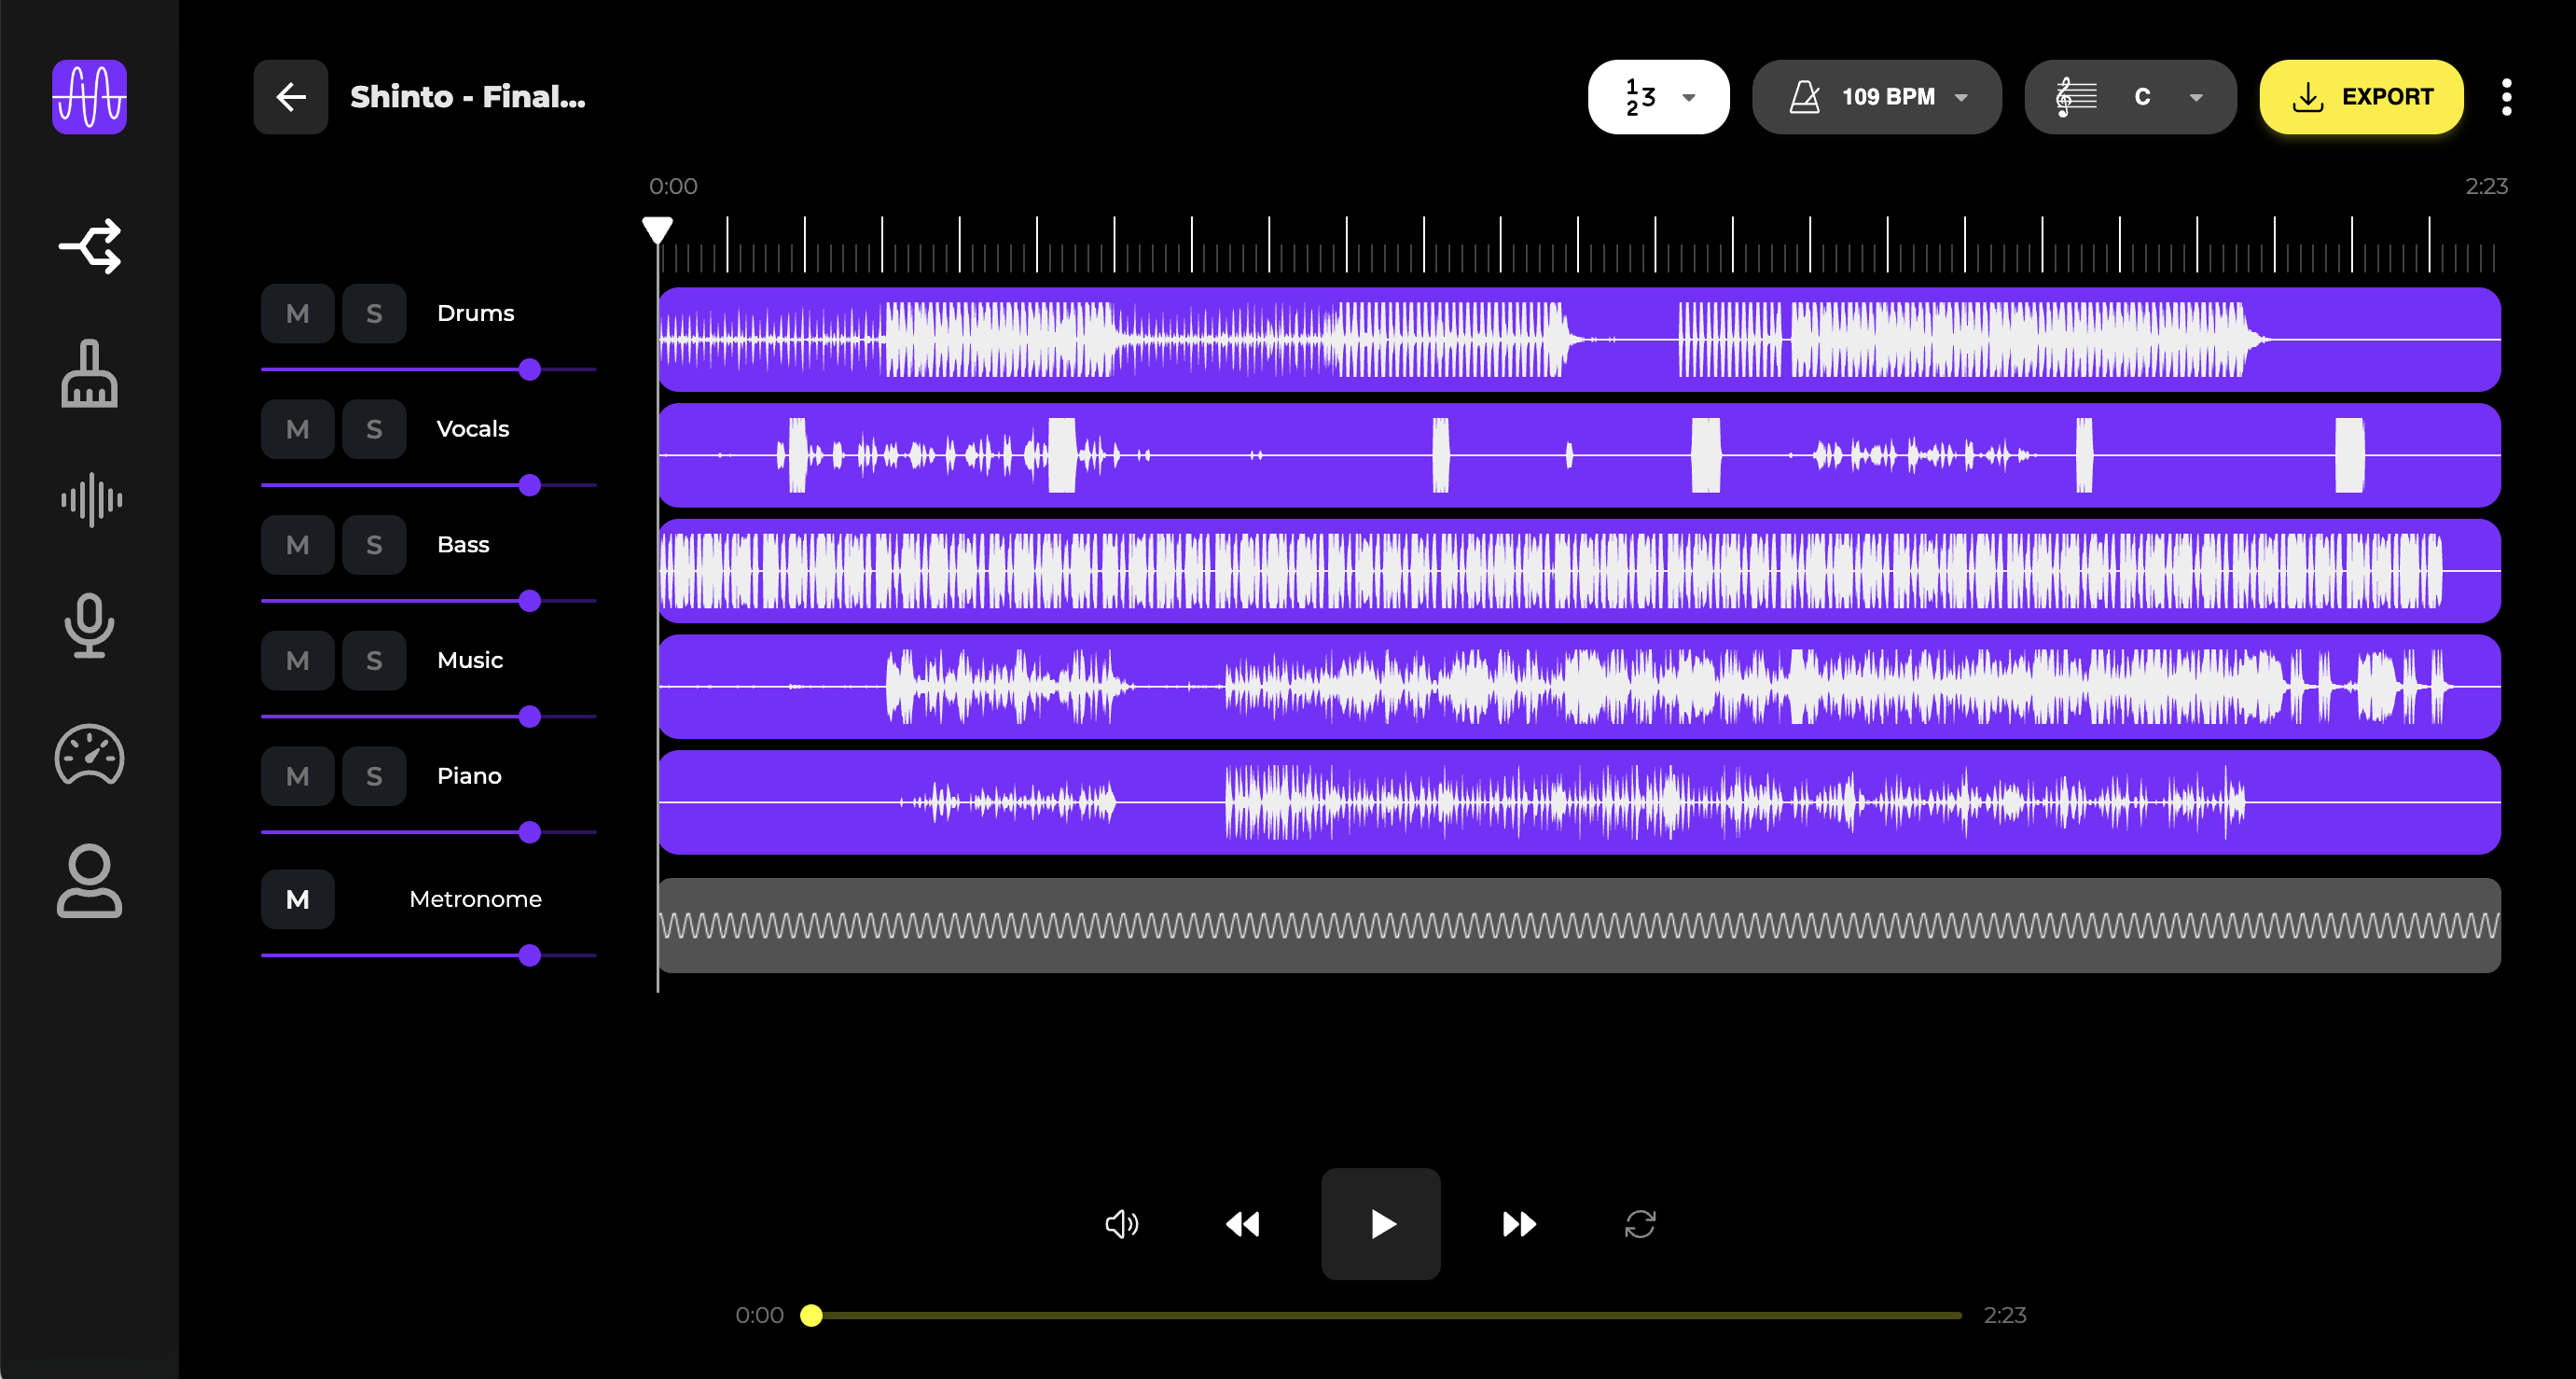Solo the Bass track
2576x1379 pixels.
click(x=374, y=546)
